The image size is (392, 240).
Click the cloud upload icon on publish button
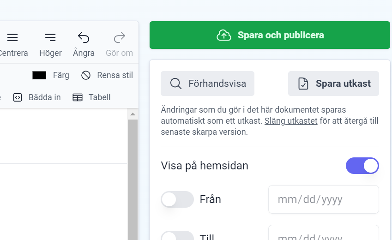click(x=224, y=35)
